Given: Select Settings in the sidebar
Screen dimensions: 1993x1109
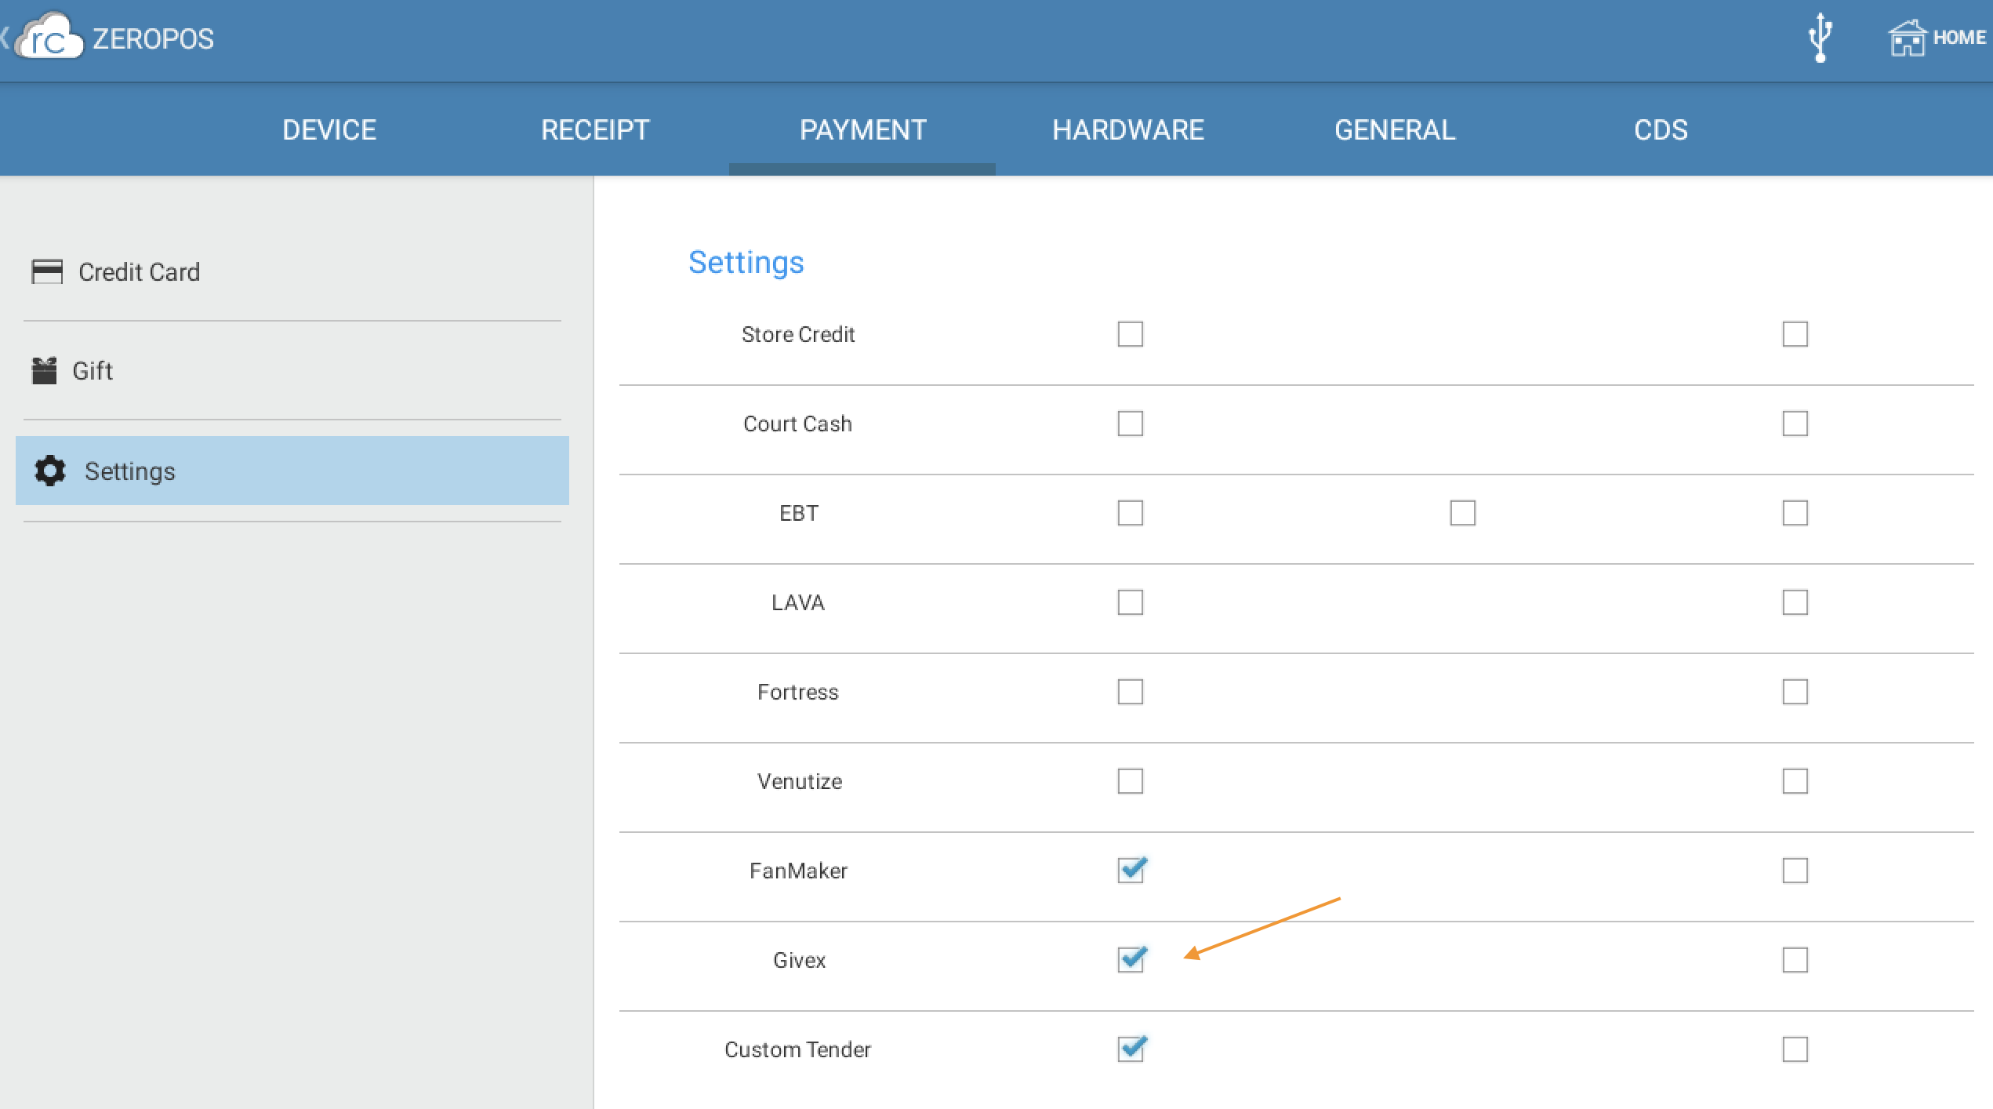Looking at the screenshot, I should click(292, 471).
